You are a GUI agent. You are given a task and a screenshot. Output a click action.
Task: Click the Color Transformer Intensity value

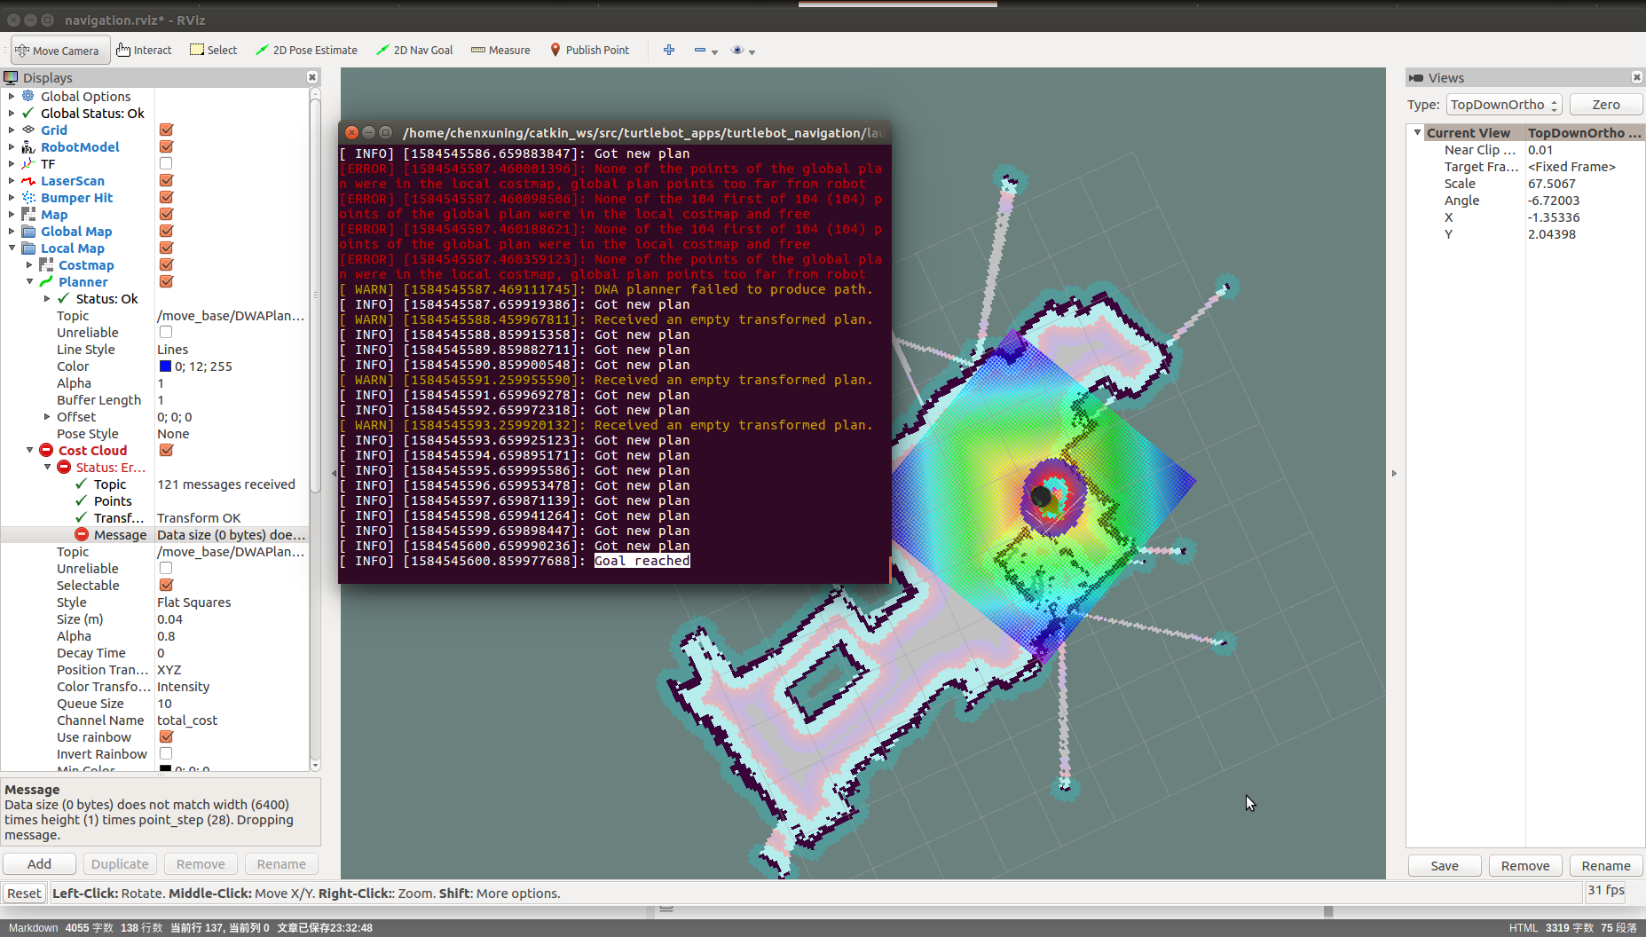pyautogui.click(x=183, y=686)
